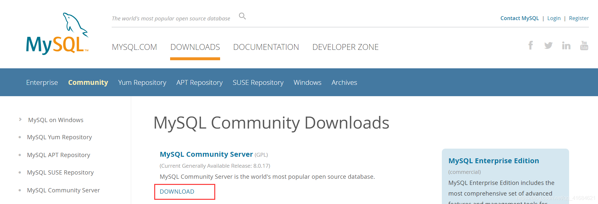
Task: Open APT Repository in blue bar
Action: (199, 83)
